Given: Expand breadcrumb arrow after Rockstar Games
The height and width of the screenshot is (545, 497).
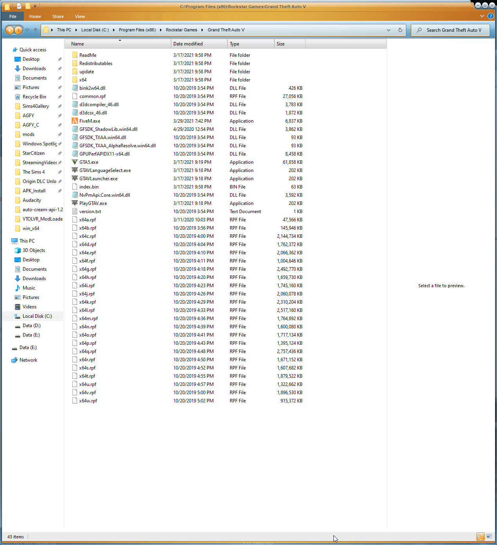Looking at the screenshot, I should click(202, 30).
